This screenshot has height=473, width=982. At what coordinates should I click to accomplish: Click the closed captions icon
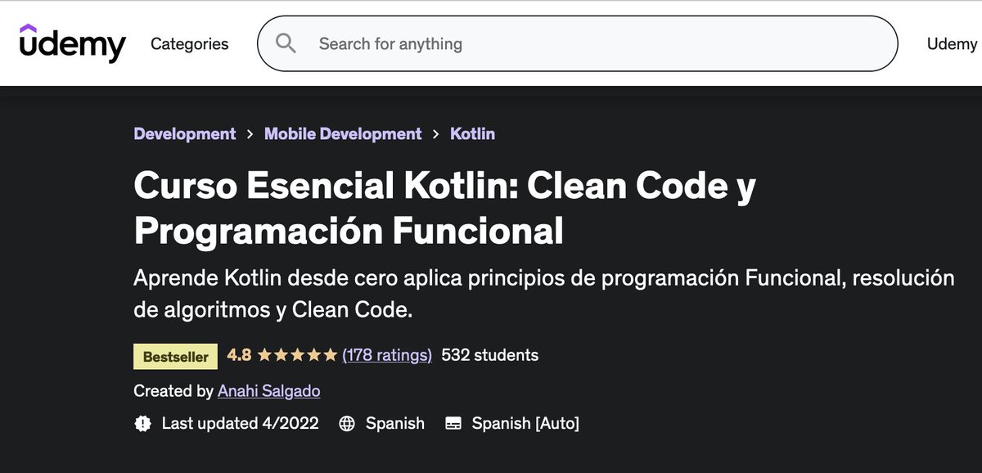pyautogui.click(x=453, y=424)
